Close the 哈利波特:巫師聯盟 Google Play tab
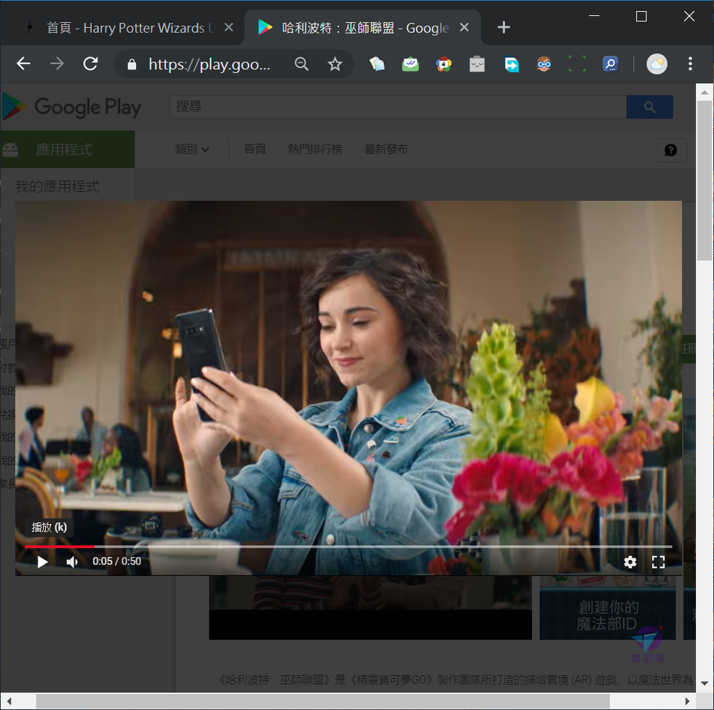 coord(464,27)
